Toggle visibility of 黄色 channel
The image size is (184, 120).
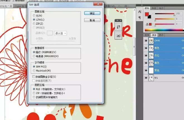pyautogui.click(x=146, y=63)
